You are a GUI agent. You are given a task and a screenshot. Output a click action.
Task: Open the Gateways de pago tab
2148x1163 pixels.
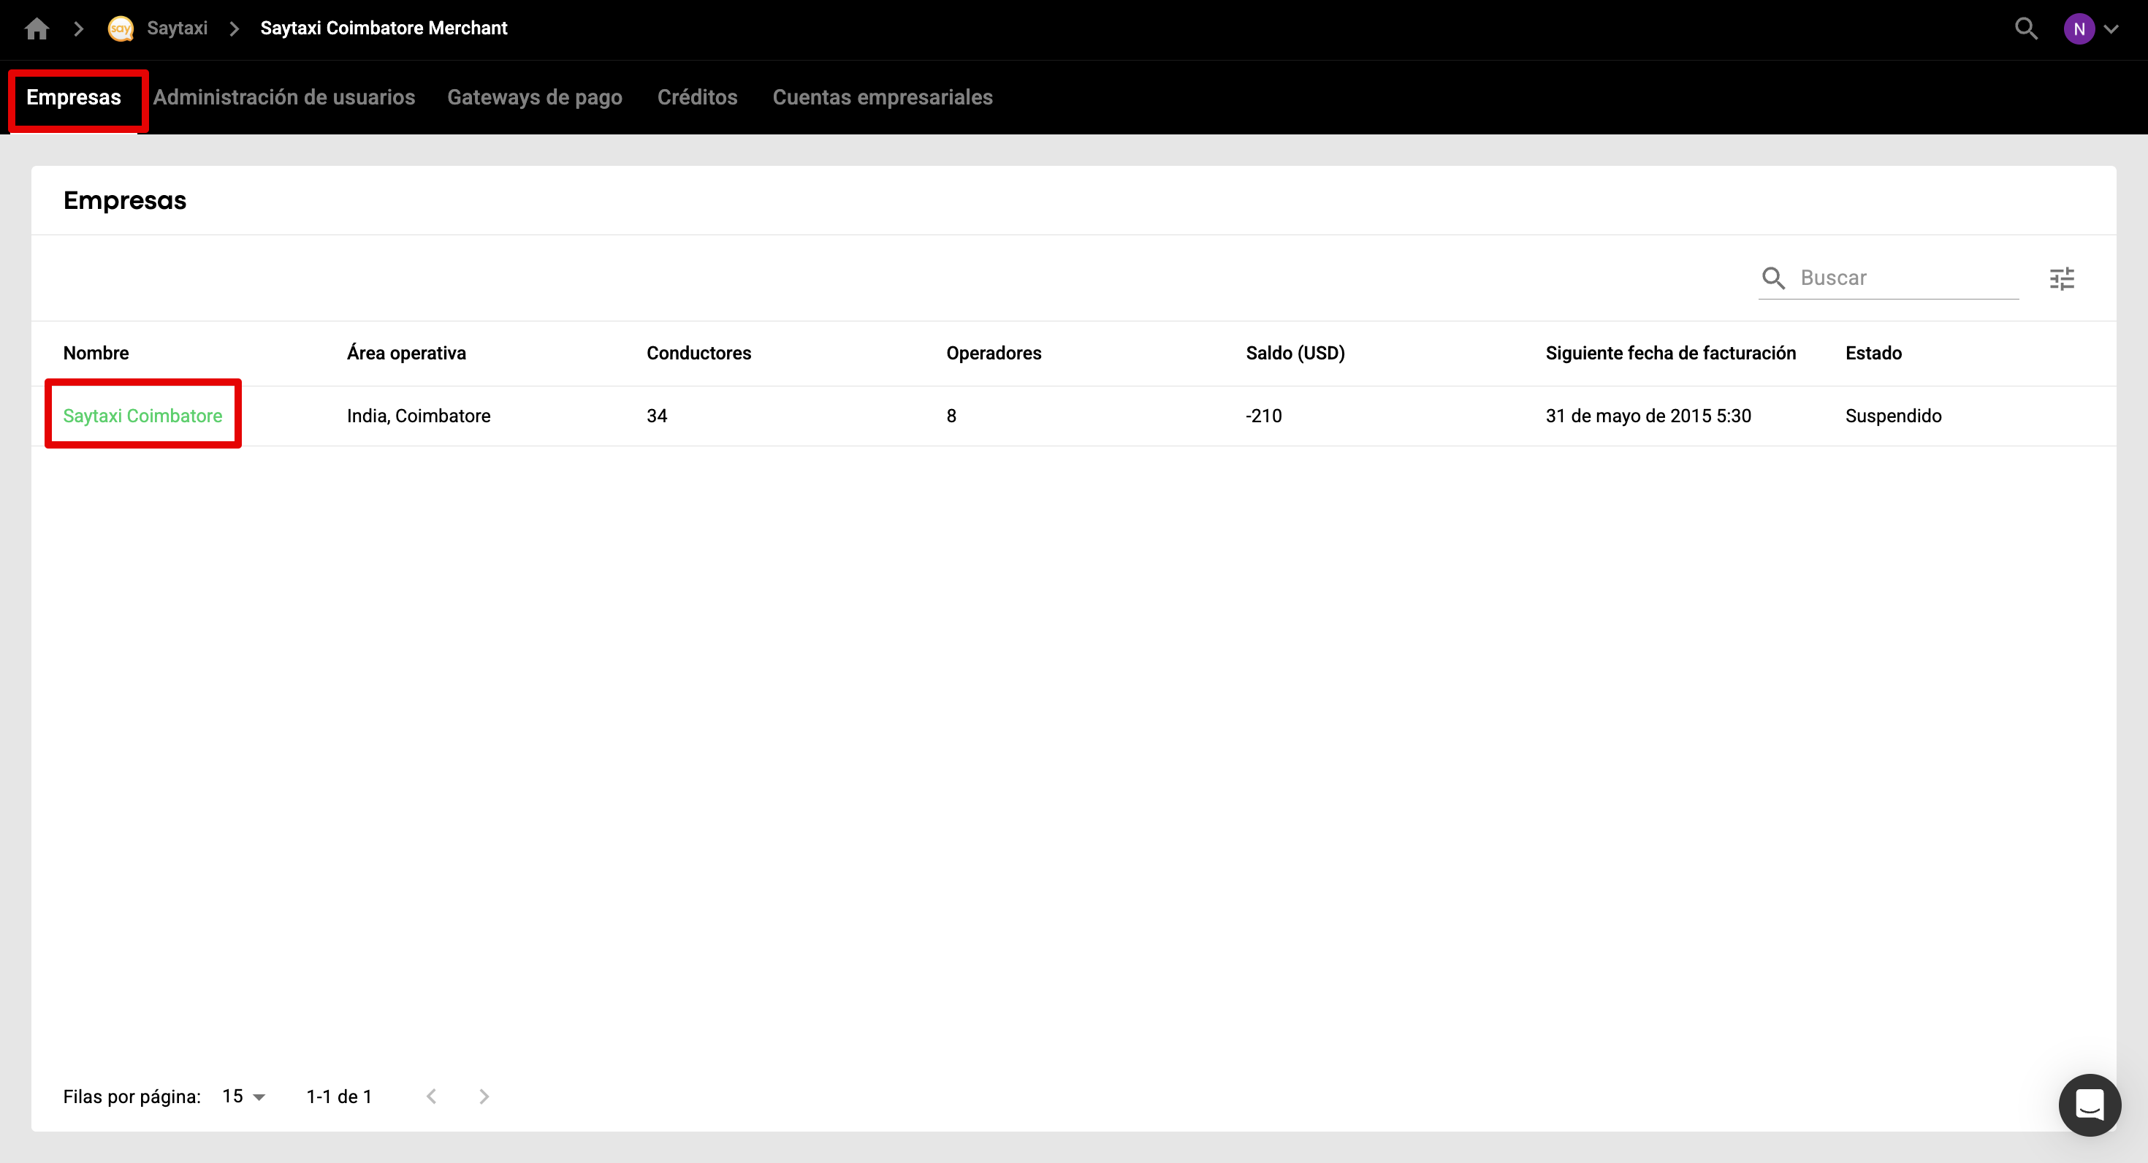535,98
